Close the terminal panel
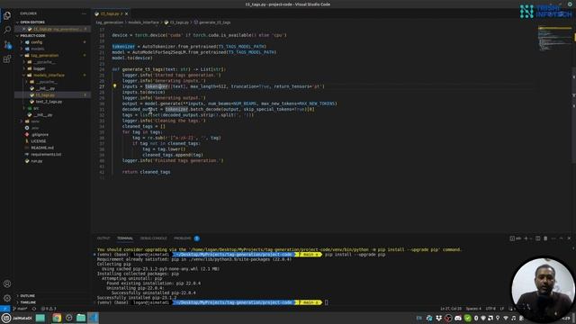This screenshot has height=324, width=576. pyautogui.click(x=569, y=238)
